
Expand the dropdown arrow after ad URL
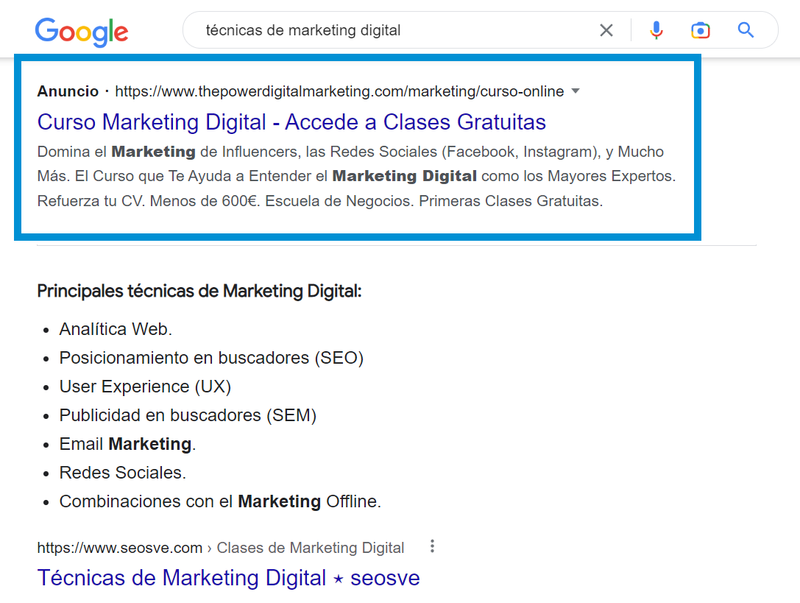pyautogui.click(x=576, y=91)
